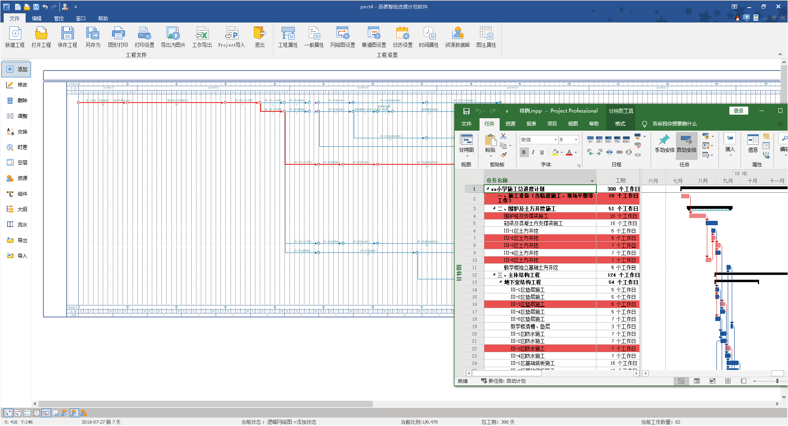The image size is (788, 426).
Task: Switch to 资源 tab in Project
Action: [x=510, y=124]
